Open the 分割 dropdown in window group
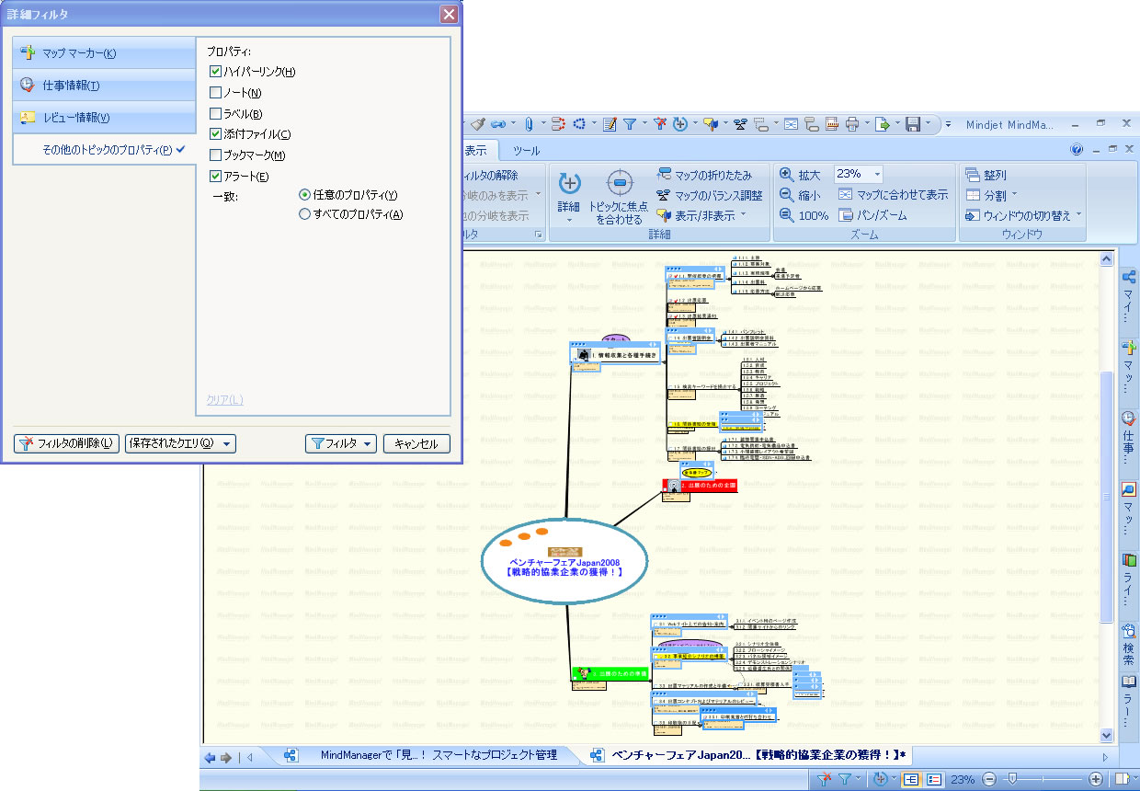This screenshot has width=1140, height=791. coord(992,195)
